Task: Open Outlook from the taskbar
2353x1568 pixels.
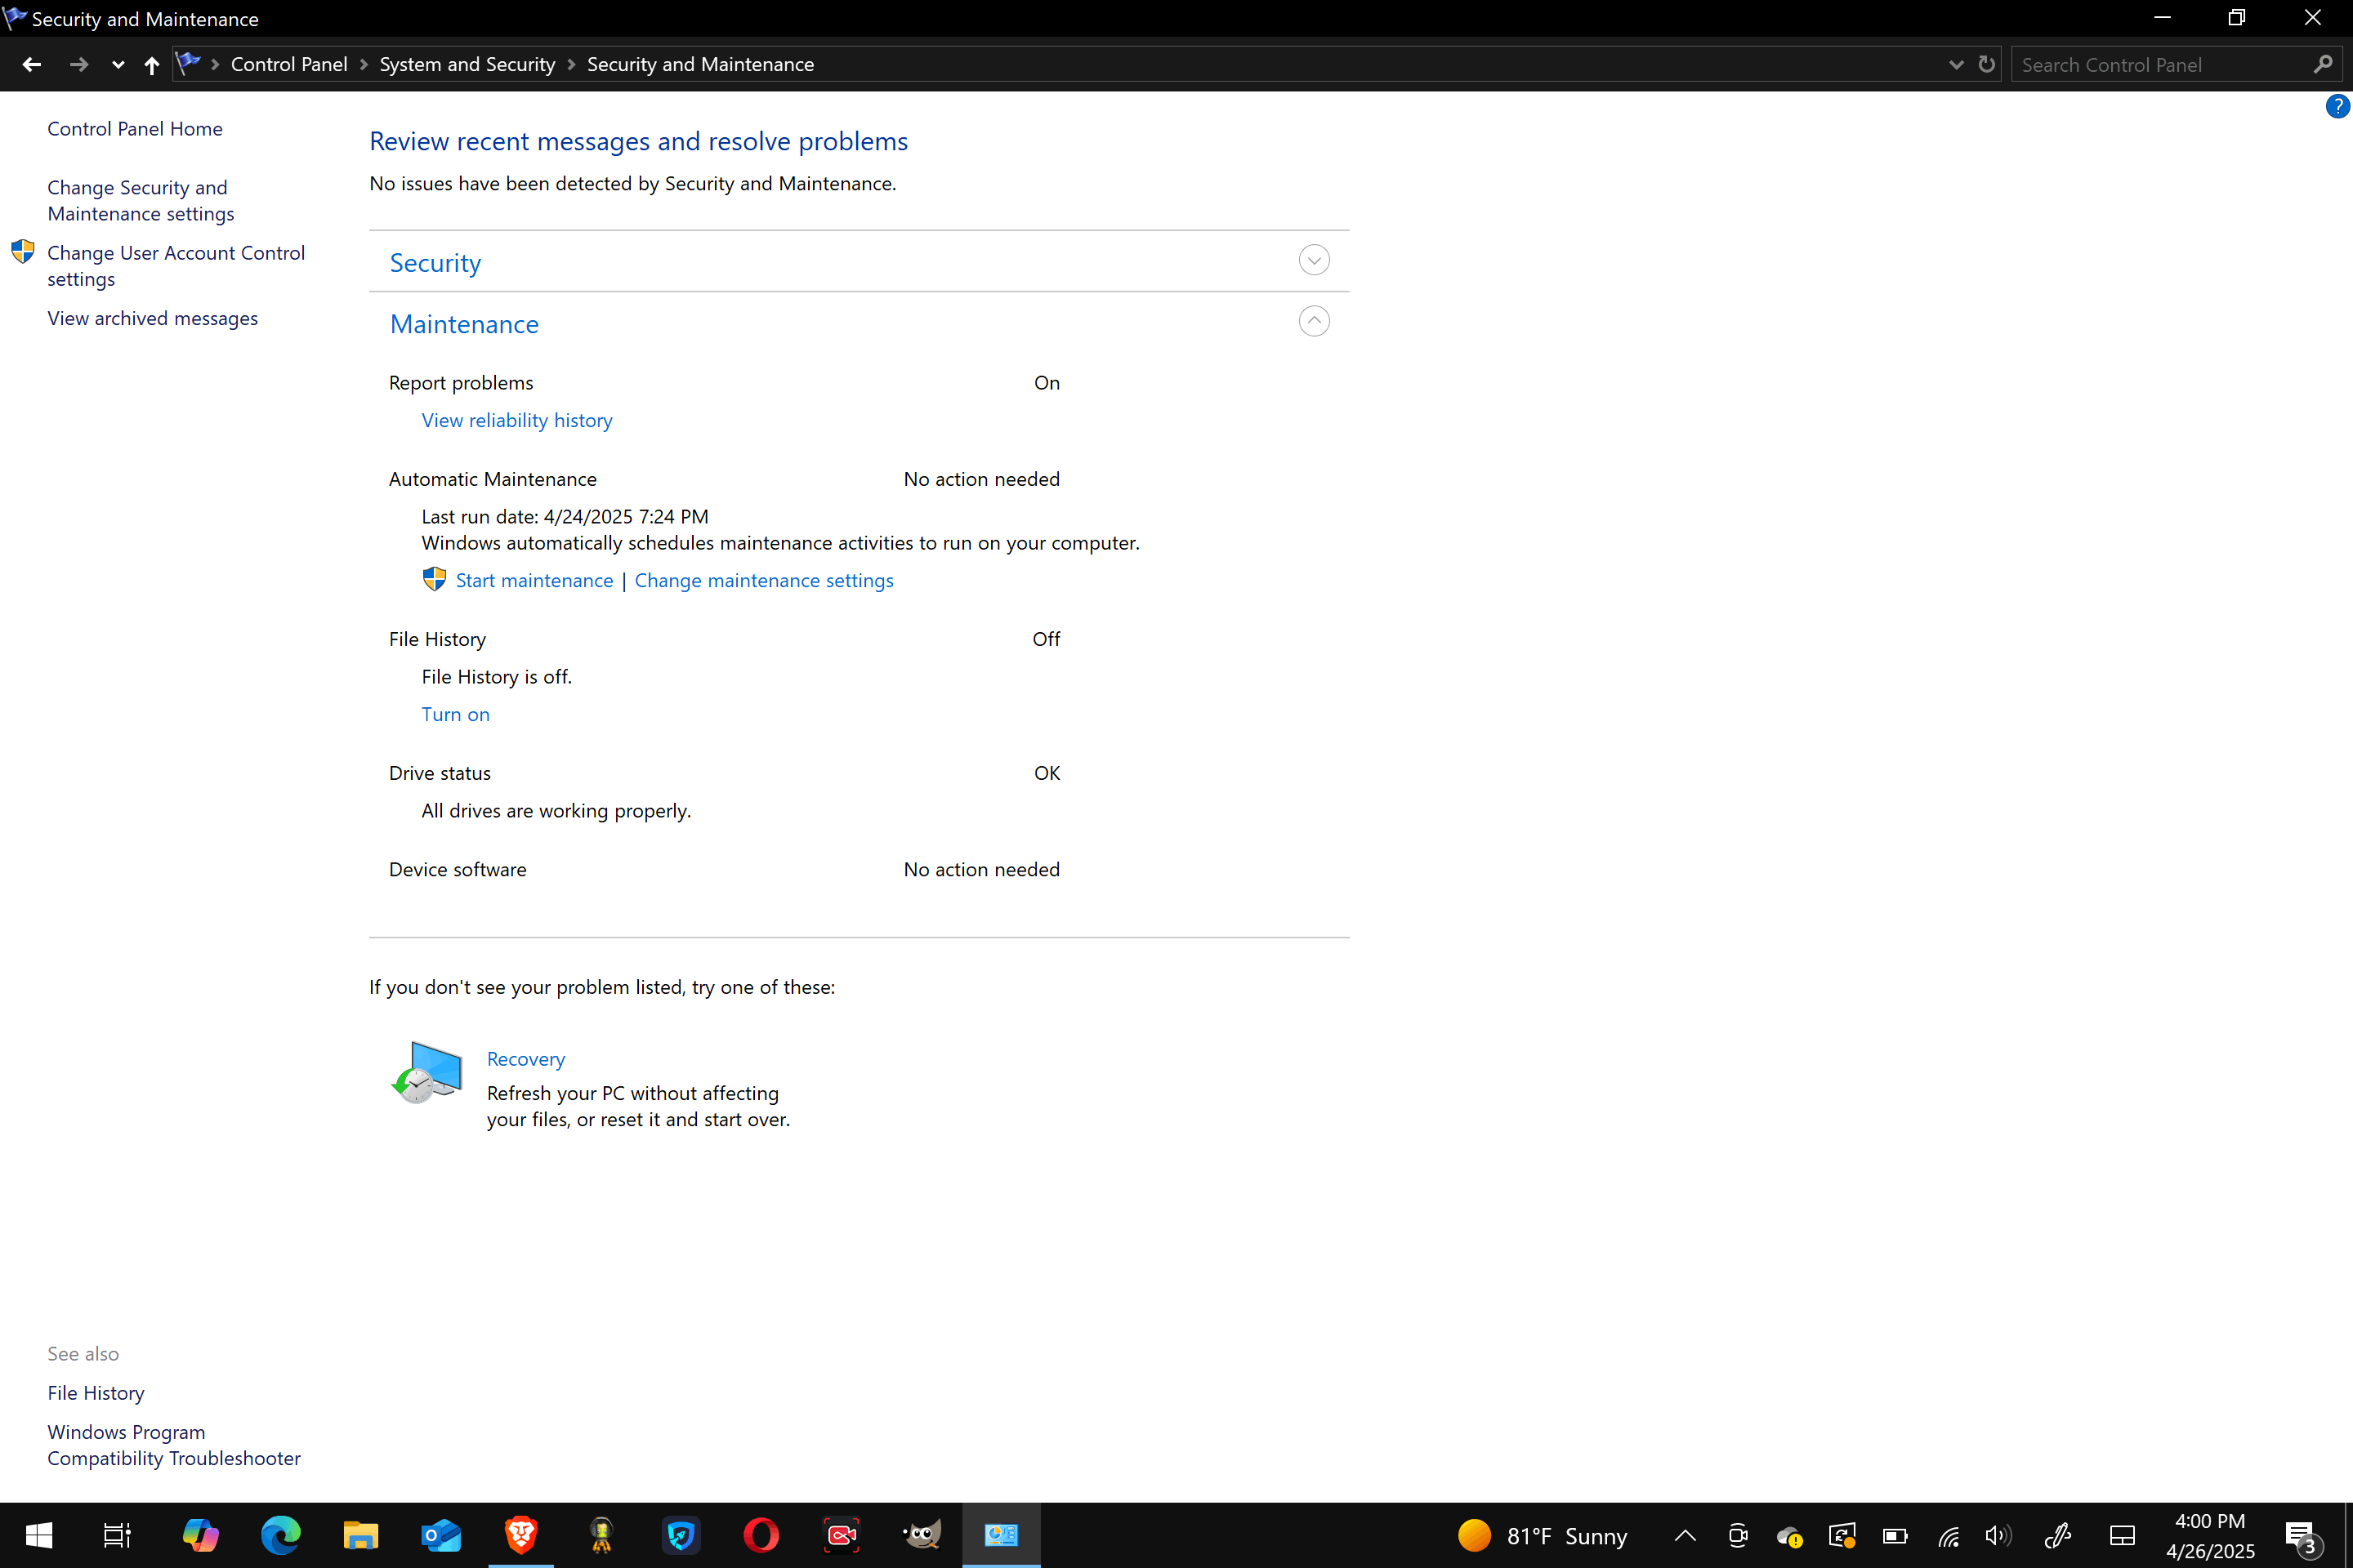Action: pos(440,1535)
